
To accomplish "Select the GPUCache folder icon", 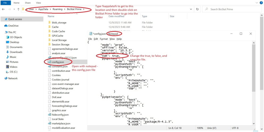I will (x=49, y=36).
